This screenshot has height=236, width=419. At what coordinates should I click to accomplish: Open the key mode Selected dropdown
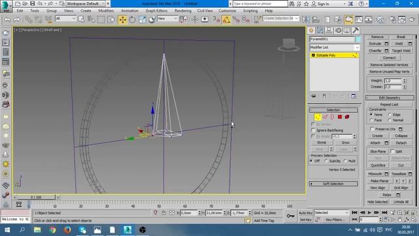pyautogui.click(x=332, y=212)
